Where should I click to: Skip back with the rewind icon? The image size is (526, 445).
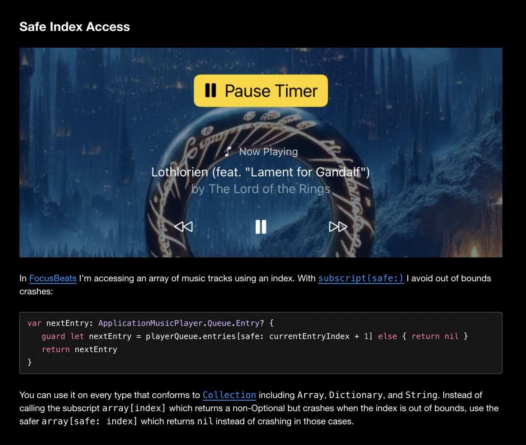[183, 226]
